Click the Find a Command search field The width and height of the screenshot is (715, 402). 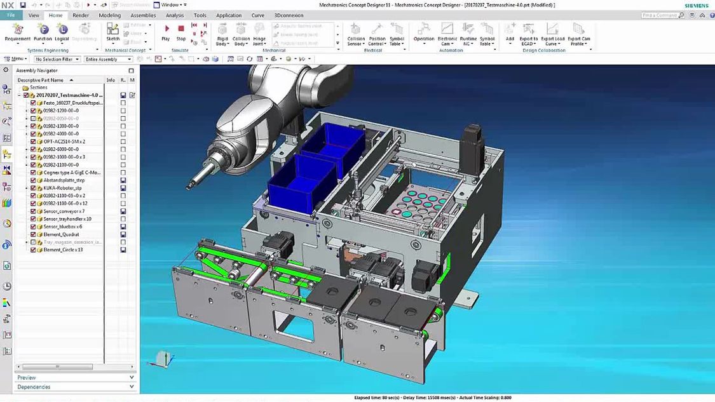(x=662, y=15)
